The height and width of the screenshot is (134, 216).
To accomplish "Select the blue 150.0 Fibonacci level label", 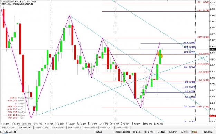I will pyautogui.click(x=189, y=47).
